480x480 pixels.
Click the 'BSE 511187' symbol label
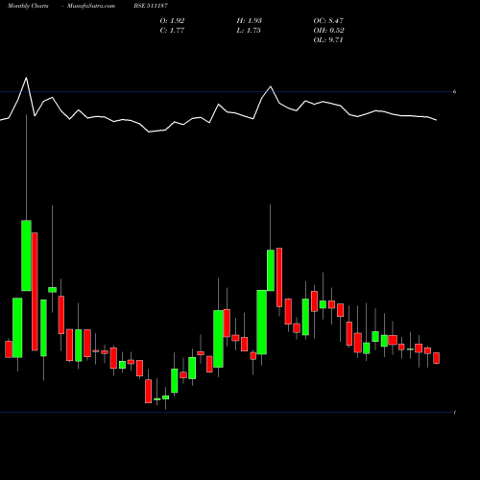(x=151, y=6)
